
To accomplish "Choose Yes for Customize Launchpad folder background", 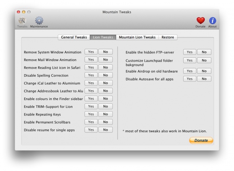I will [189, 60].
